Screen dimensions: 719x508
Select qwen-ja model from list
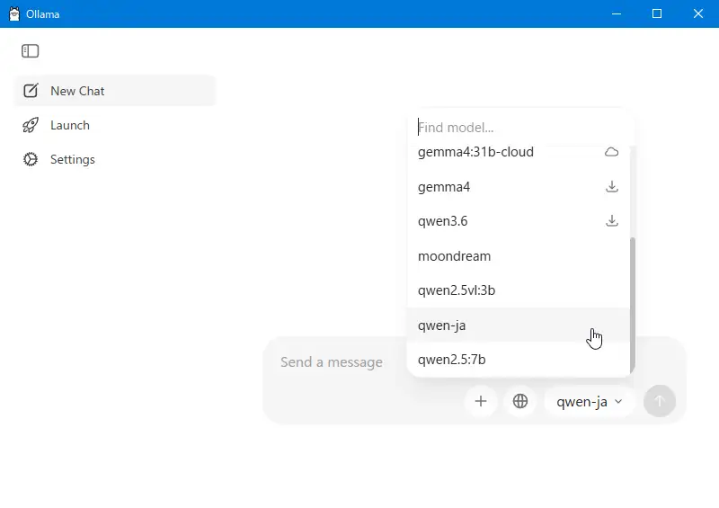click(519, 325)
